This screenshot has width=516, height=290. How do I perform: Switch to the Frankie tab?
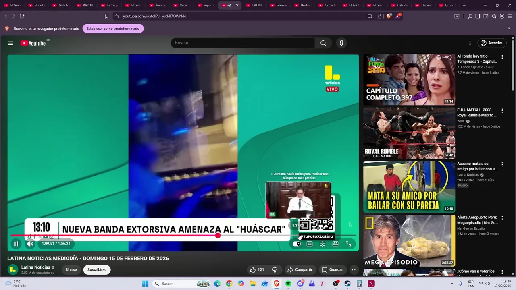click(279, 5)
